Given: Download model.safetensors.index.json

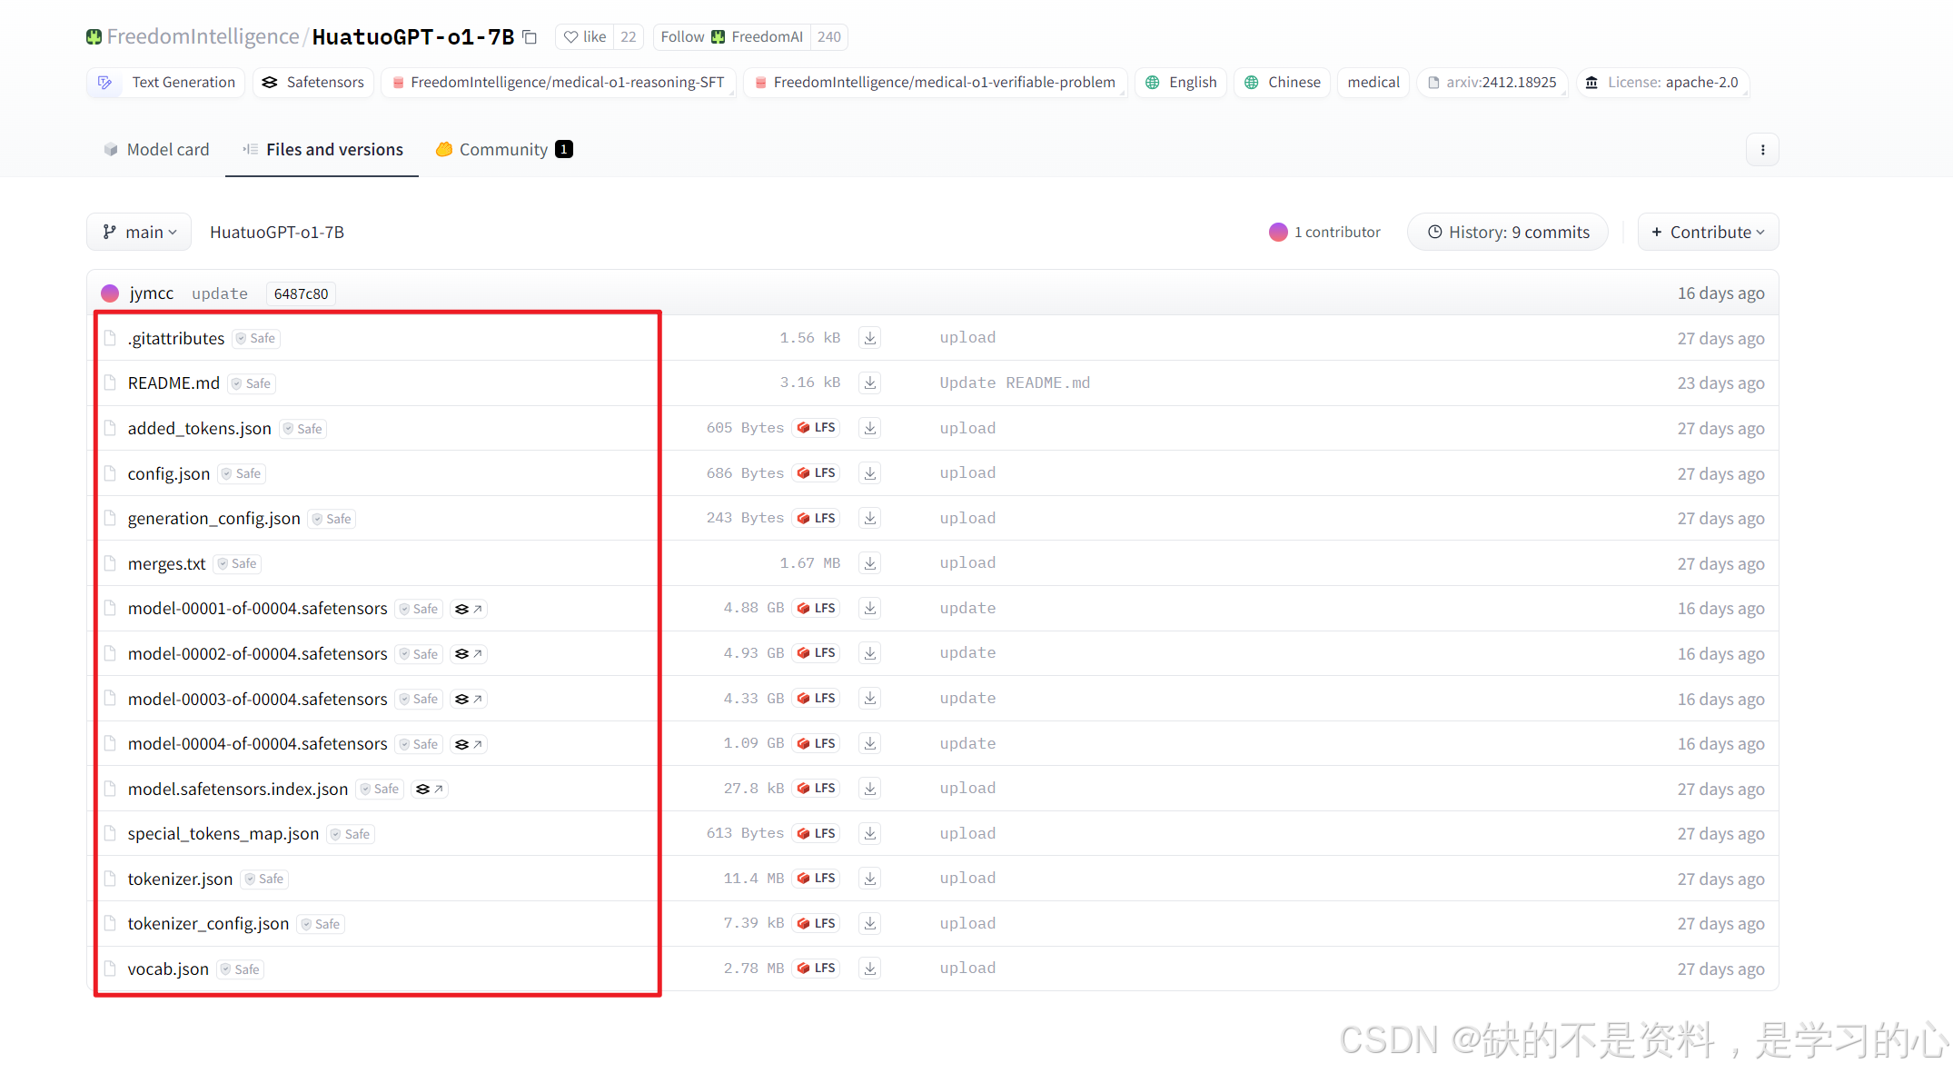Looking at the screenshot, I should 870,789.
